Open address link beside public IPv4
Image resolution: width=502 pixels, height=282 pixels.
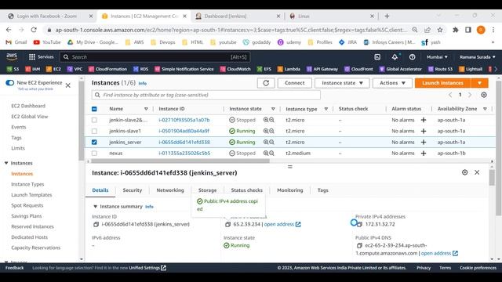(x=282, y=225)
